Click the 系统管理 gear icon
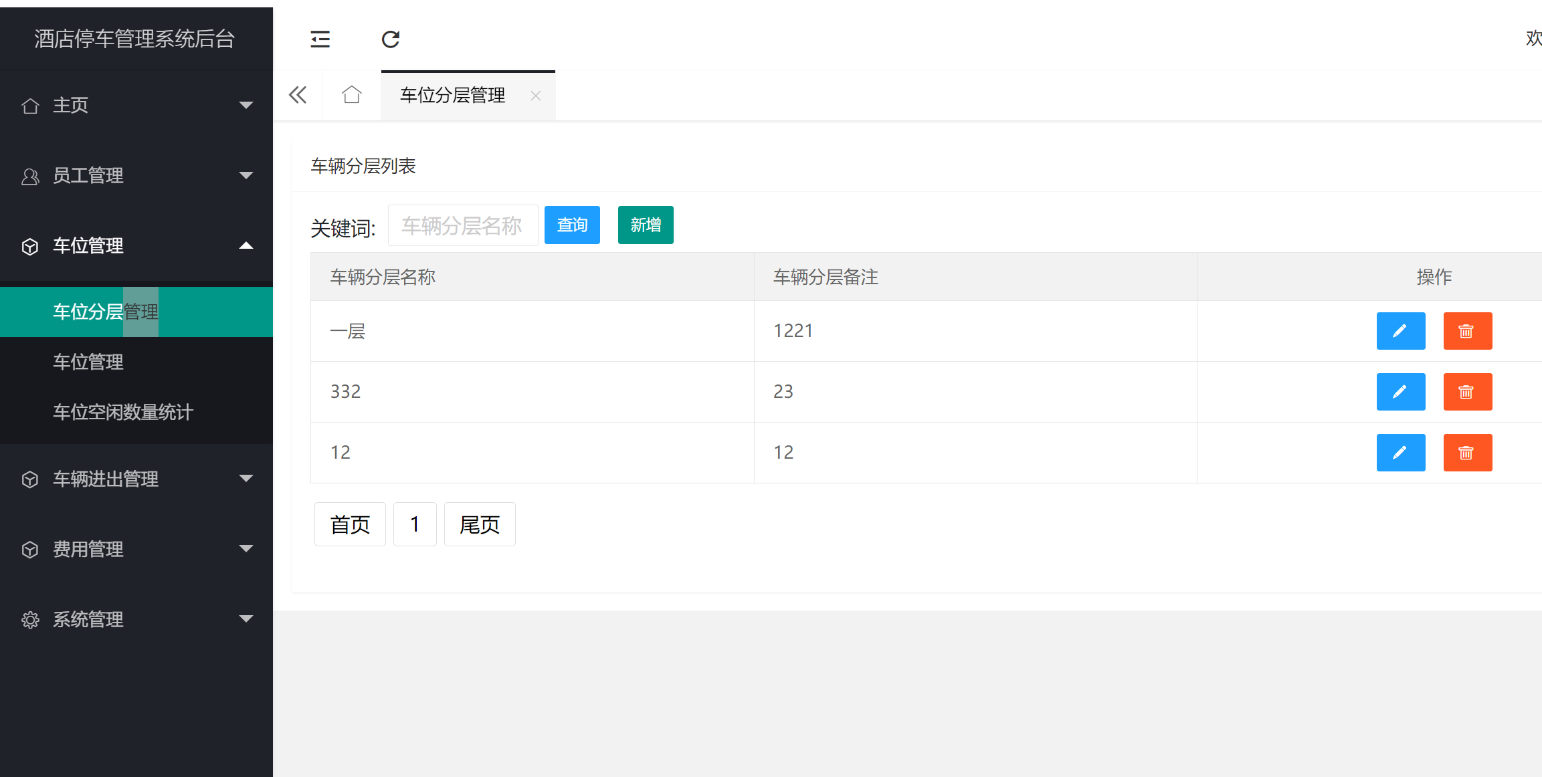The image size is (1542, 777). point(29,619)
